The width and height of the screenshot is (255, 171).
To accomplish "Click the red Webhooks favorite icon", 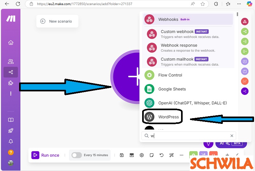I will [x=244, y=21].
